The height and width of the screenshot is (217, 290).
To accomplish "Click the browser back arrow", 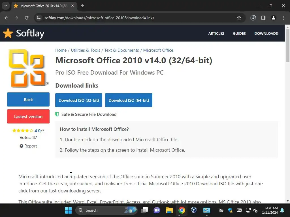I will (6, 18).
